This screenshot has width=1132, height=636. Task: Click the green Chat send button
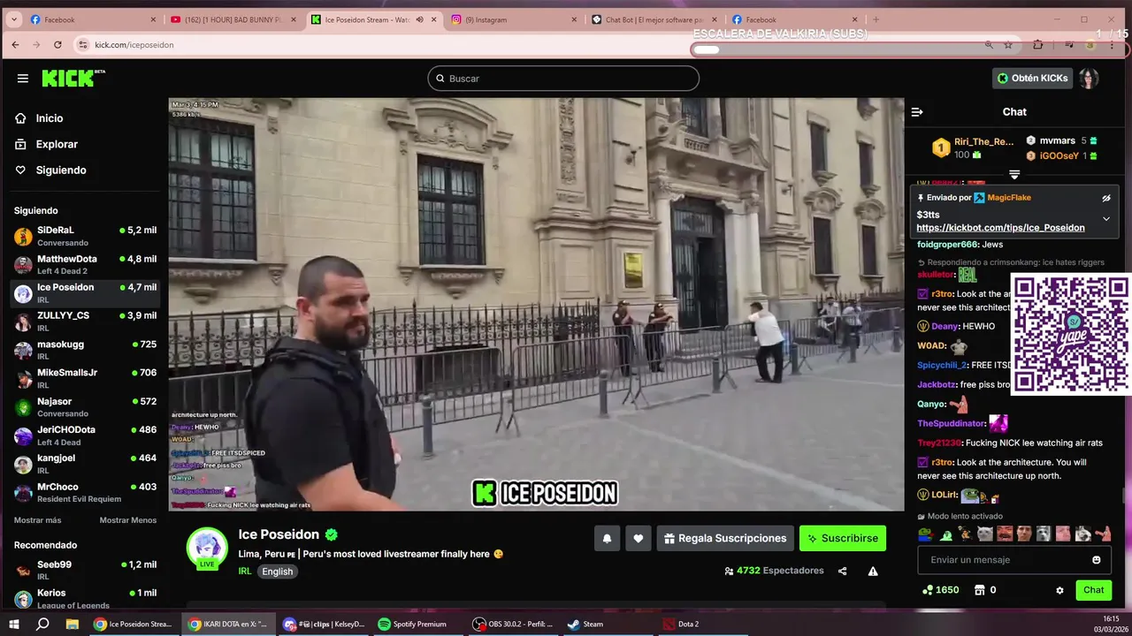[1094, 590]
